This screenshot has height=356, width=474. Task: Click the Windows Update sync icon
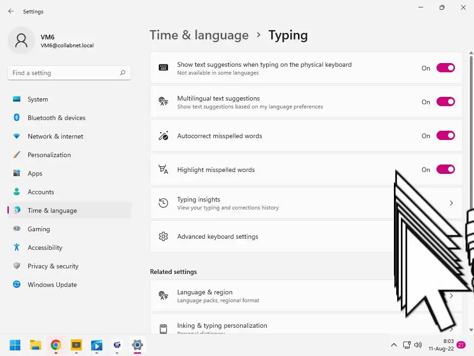pyautogui.click(x=17, y=284)
